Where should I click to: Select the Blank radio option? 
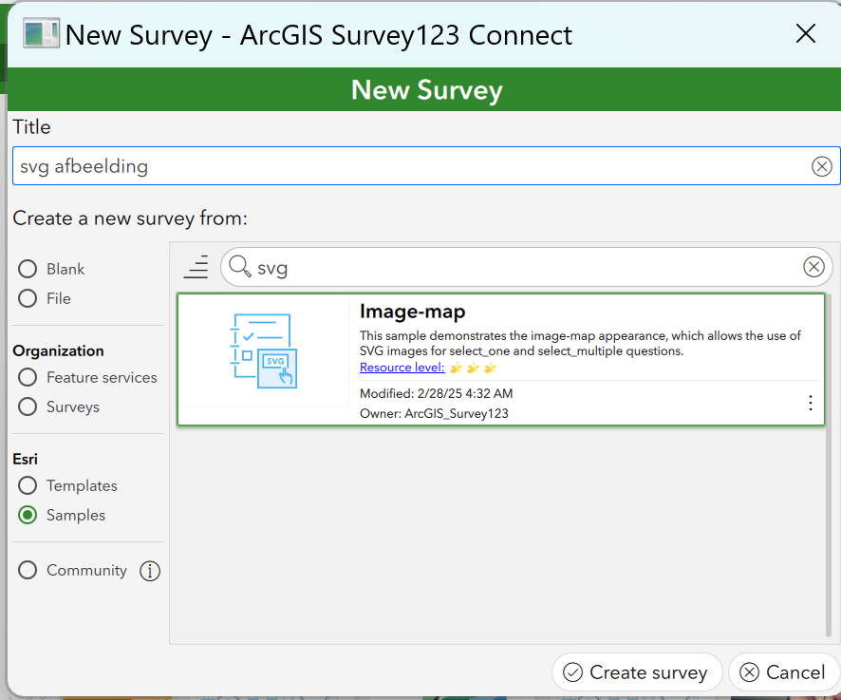28,269
